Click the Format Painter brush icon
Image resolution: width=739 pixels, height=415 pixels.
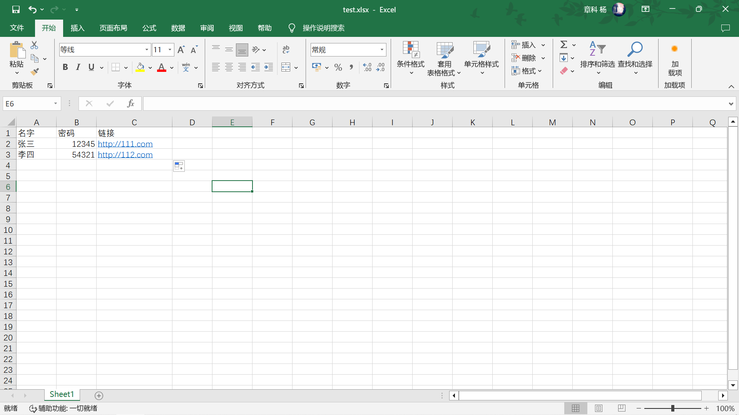point(35,71)
